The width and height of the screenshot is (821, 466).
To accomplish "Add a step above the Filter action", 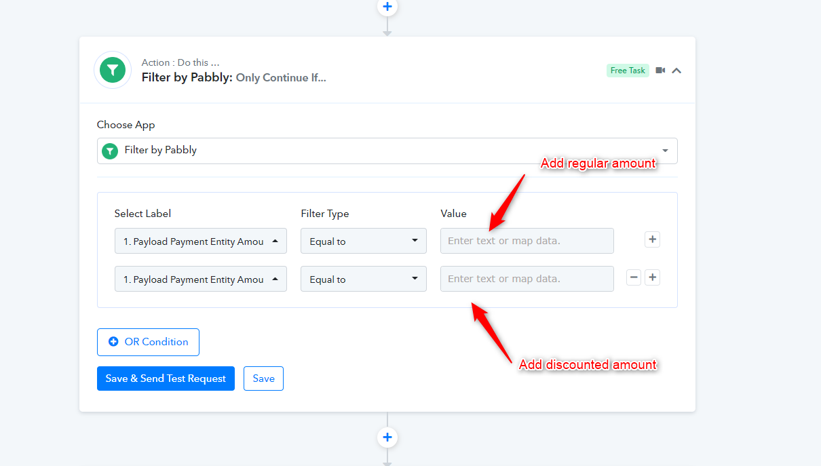I will click(387, 7).
